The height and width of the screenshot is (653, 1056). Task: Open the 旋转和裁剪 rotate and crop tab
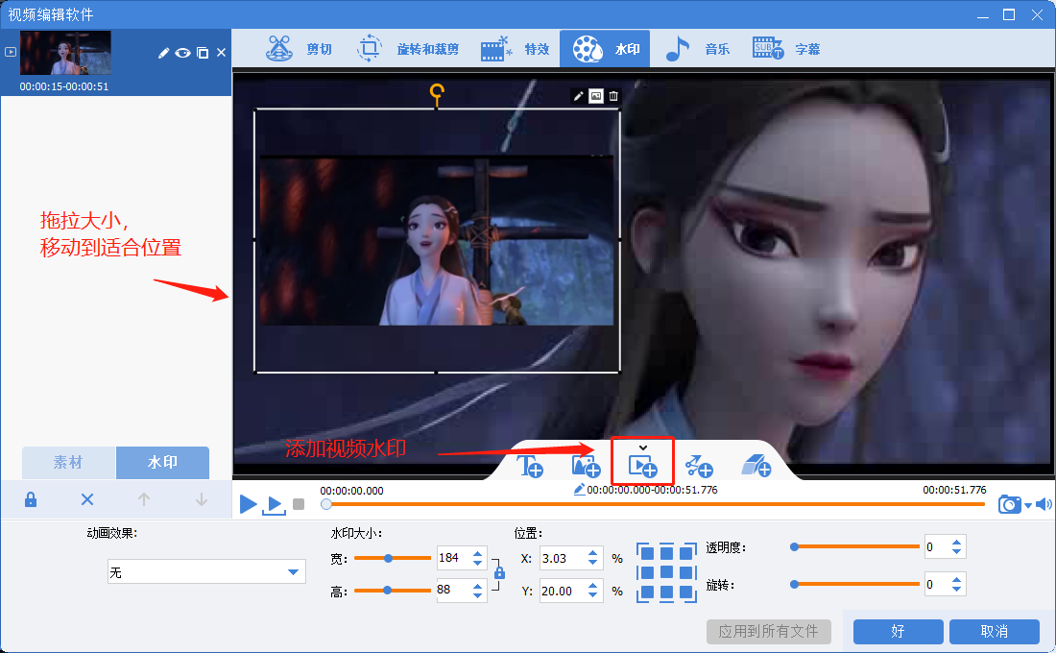point(407,49)
